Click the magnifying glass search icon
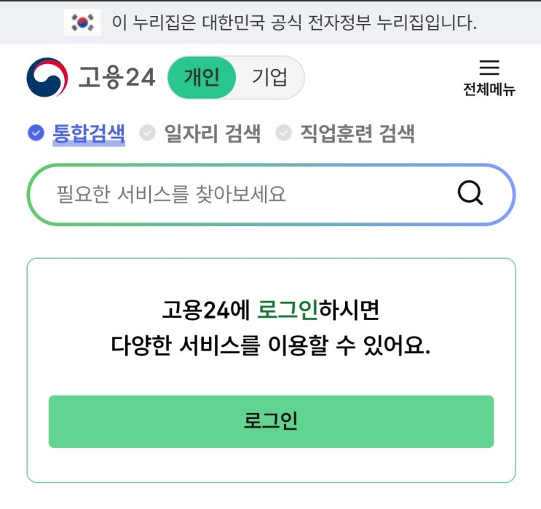The width and height of the screenshot is (541, 509). pos(470,193)
